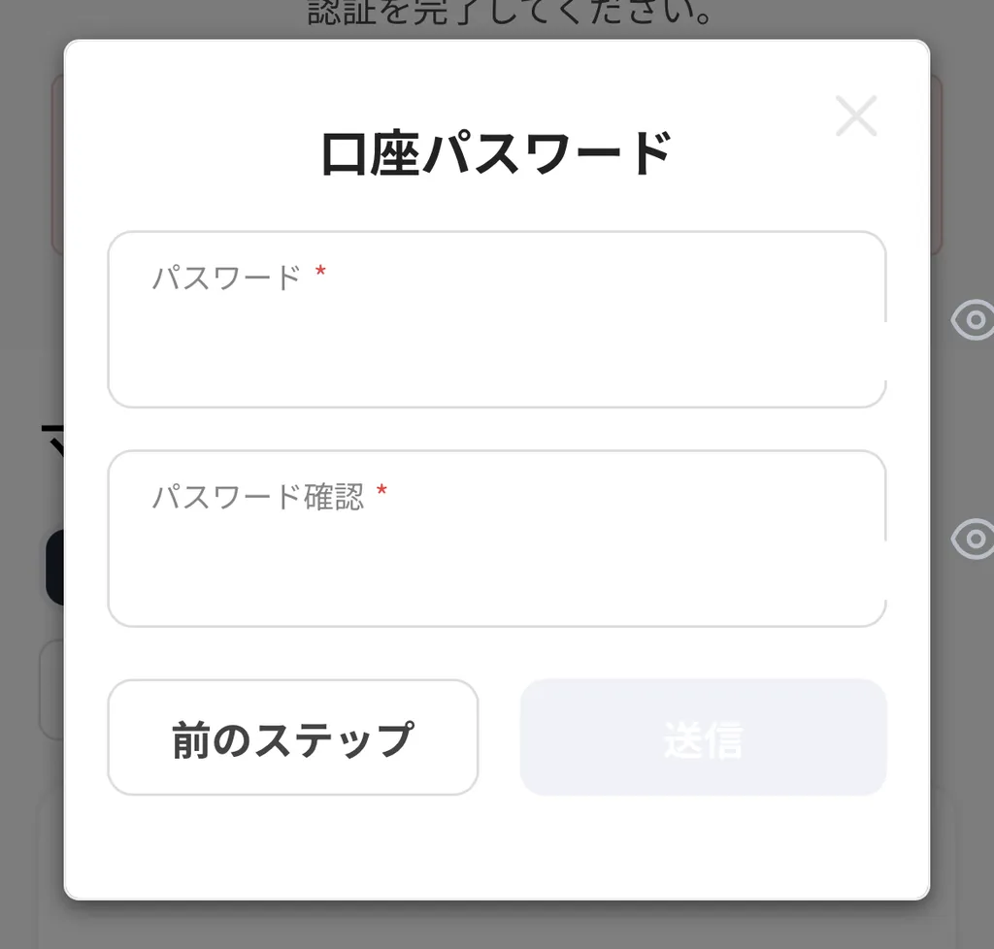The width and height of the screenshot is (994, 949).
Task: Click the パスワード確認 field label
Action: pos(257,497)
